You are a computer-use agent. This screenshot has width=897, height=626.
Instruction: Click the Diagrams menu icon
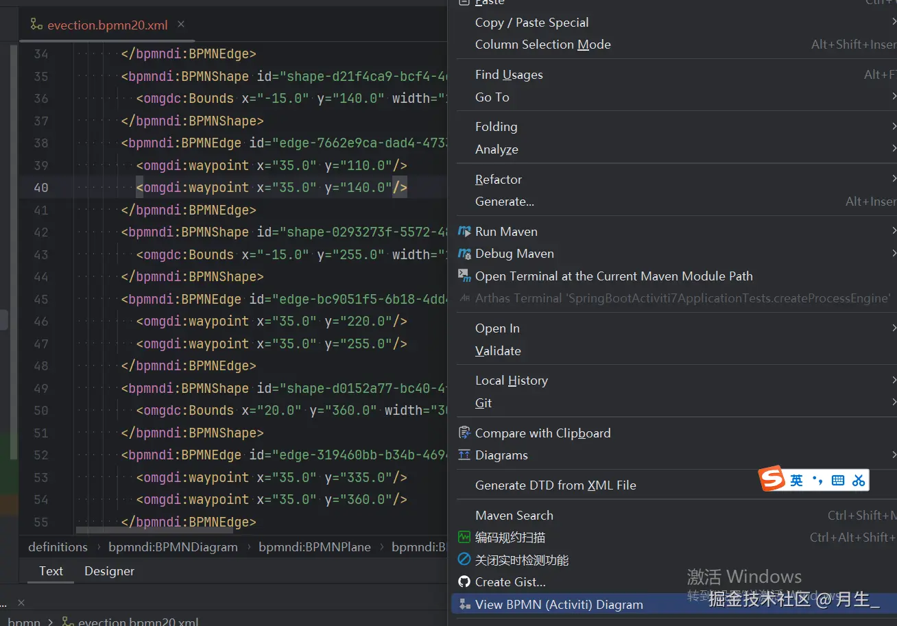[464, 455]
